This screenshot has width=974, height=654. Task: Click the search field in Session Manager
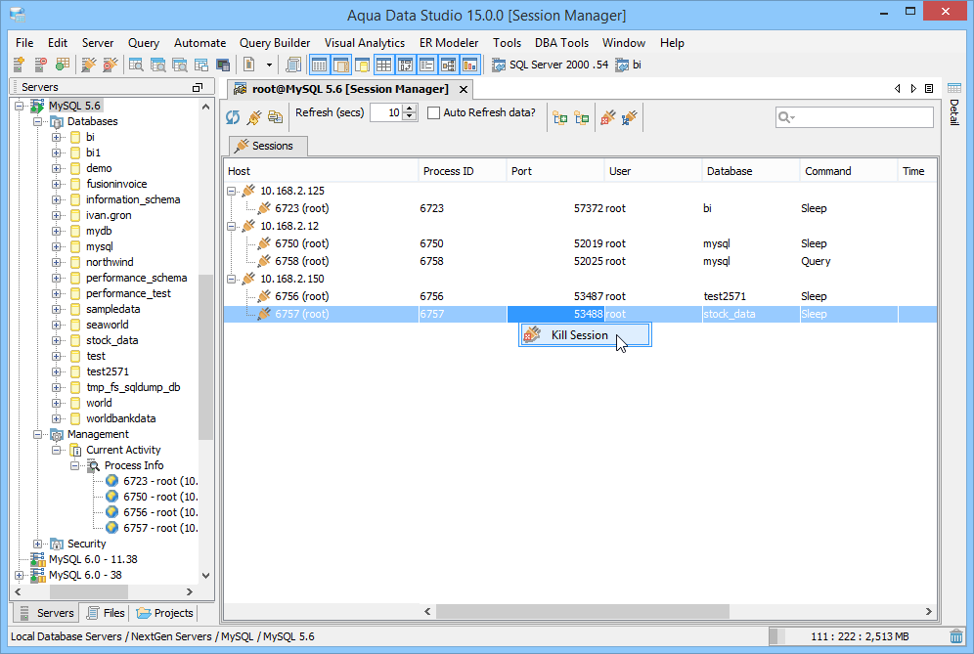pos(854,116)
